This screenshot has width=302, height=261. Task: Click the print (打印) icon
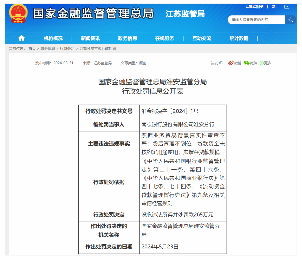tap(213, 63)
